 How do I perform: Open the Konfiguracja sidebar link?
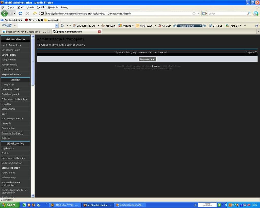(8, 84)
